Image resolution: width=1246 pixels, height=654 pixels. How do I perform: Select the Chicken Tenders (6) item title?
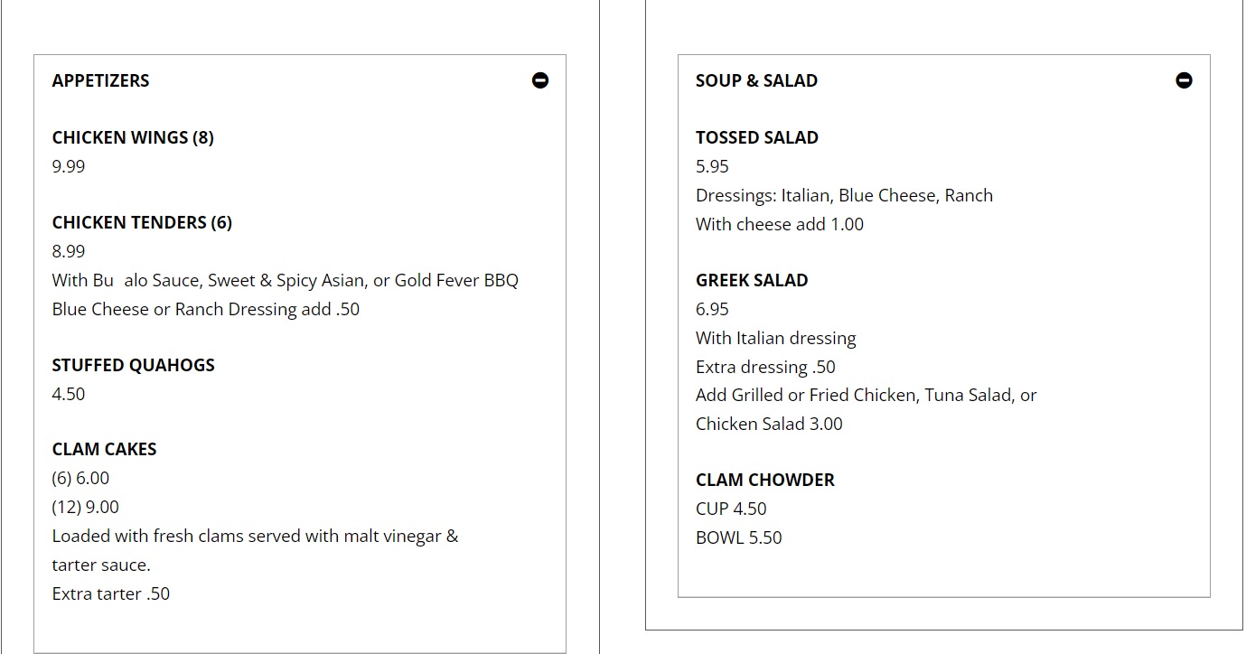(142, 222)
